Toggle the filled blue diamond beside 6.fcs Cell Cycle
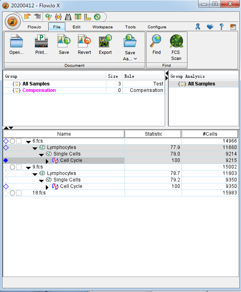The width and height of the screenshot is (241, 292). coord(6,160)
